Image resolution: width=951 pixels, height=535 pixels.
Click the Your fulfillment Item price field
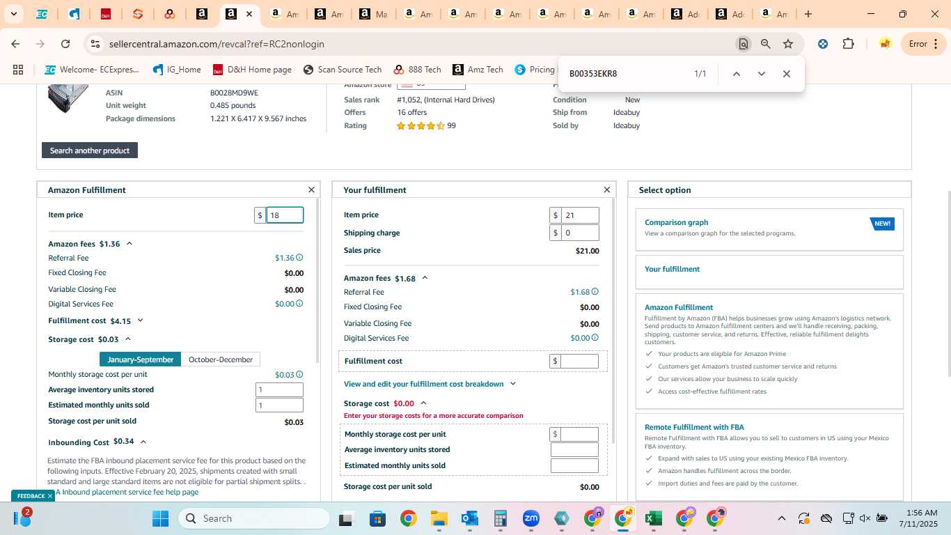(580, 215)
